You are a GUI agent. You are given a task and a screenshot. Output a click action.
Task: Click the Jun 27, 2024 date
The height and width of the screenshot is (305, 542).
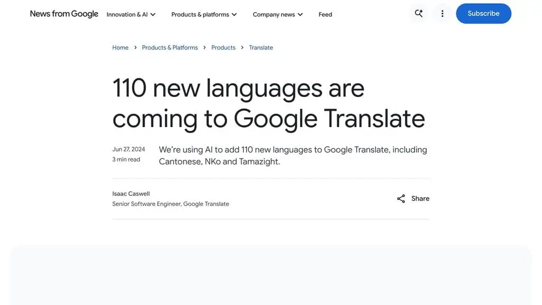pyautogui.click(x=129, y=149)
